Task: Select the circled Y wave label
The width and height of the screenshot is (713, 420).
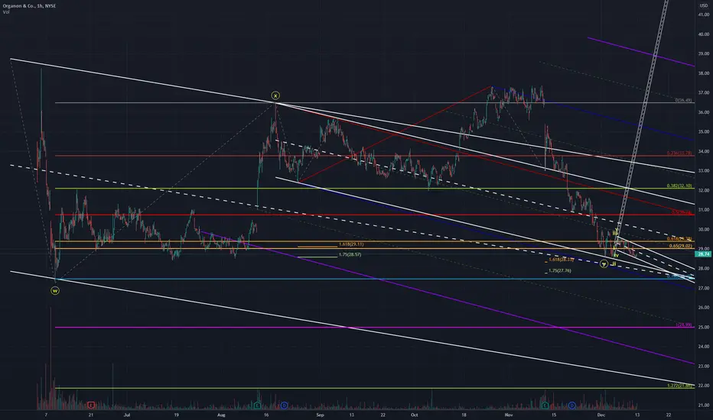Action: [x=604, y=263]
